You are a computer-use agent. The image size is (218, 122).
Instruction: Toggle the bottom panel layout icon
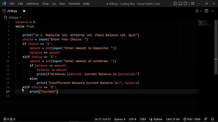click(x=180, y=4)
